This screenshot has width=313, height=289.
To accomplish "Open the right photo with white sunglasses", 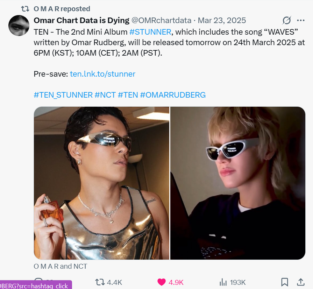I will 238,183.
